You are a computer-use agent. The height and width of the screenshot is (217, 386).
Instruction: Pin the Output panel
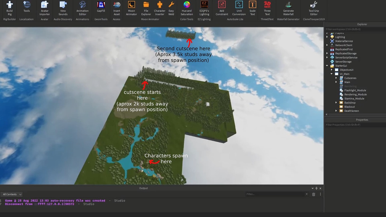click(316, 188)
